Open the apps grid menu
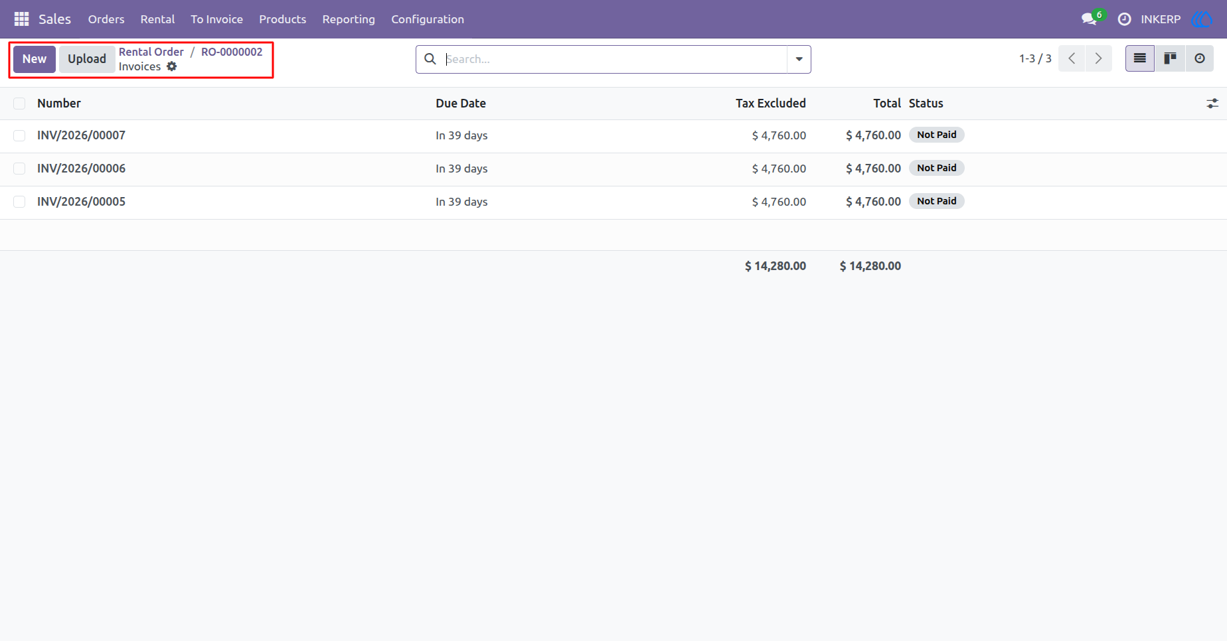This screenshot has width=1227, height=641. [21, 19]
